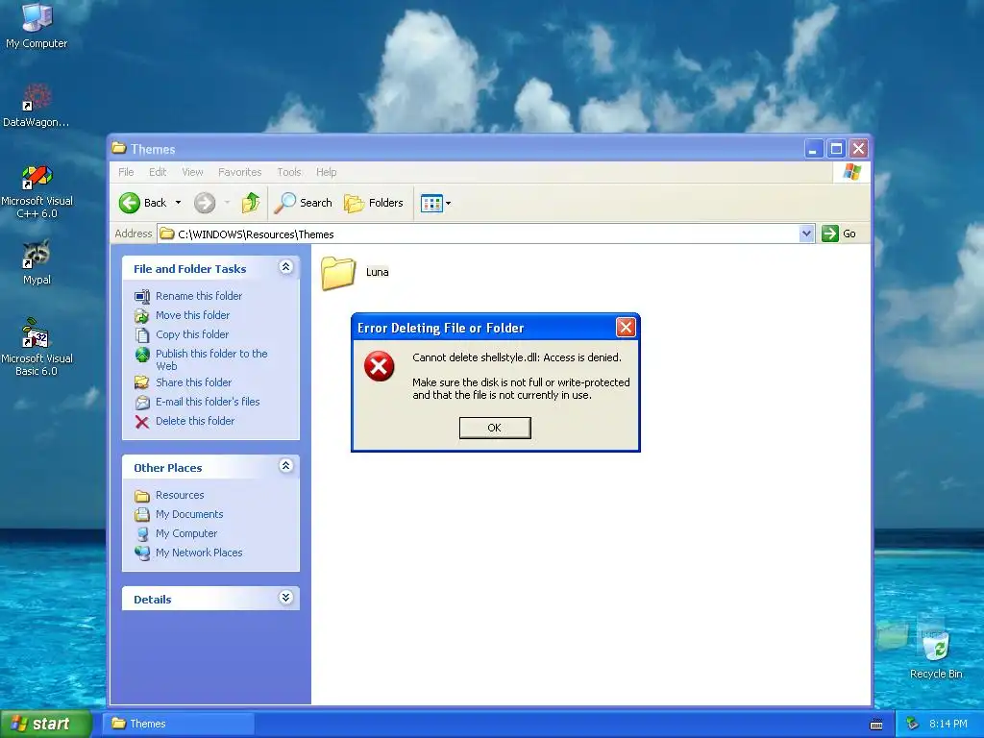This screenshot has height=738, width=984.
Task: Toggle the Folders pane button
Action: click(374, 203)
